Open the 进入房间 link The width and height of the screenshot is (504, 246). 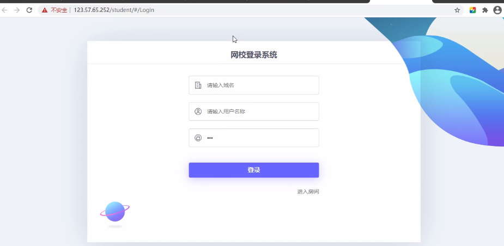[308, 192]
